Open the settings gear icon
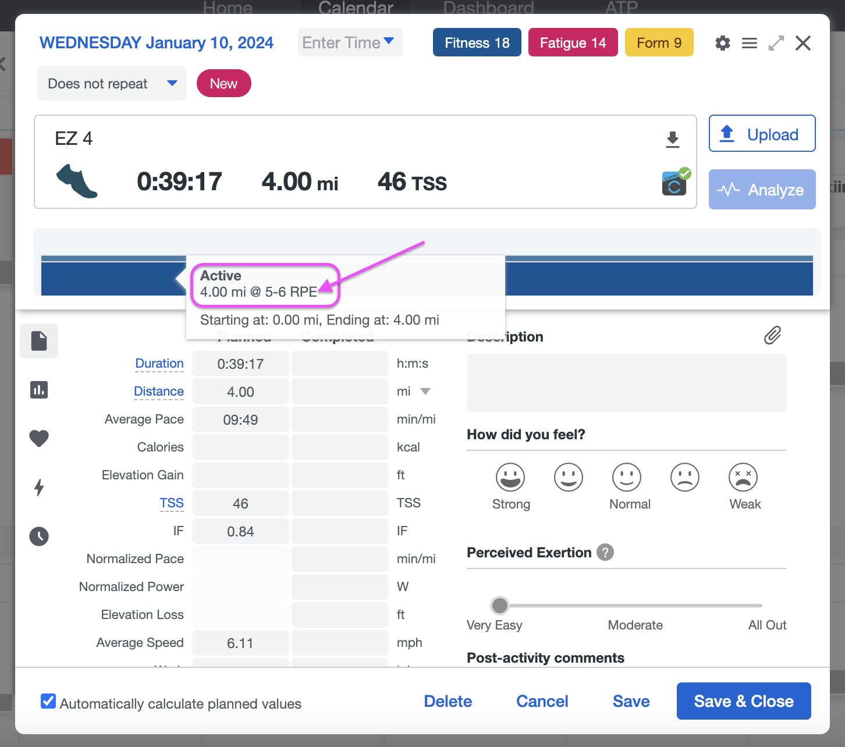The height and width of the screenshot is (747, 845). tap(722, 43)
